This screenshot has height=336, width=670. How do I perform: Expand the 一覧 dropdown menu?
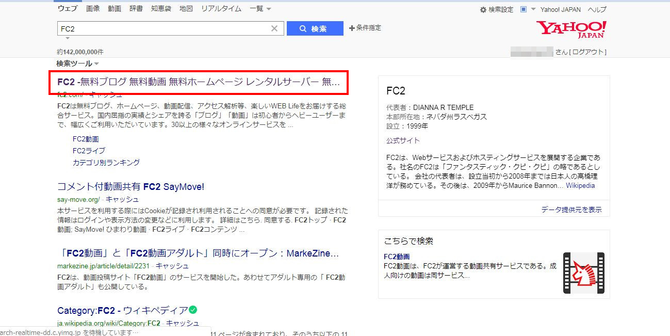click(x=260, y=9)
